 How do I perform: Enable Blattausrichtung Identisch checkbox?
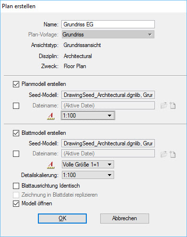(16, 186)
